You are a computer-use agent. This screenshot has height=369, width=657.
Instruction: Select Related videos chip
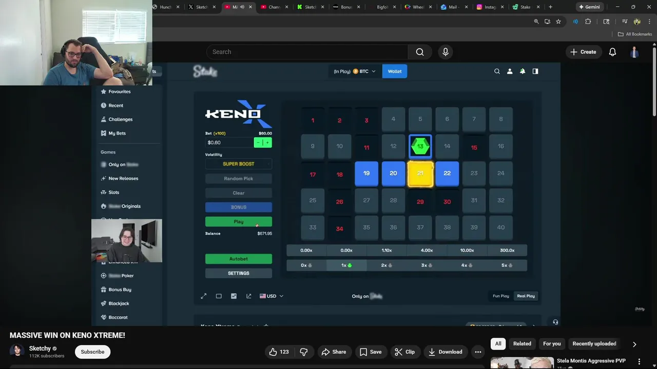[522, 344]
